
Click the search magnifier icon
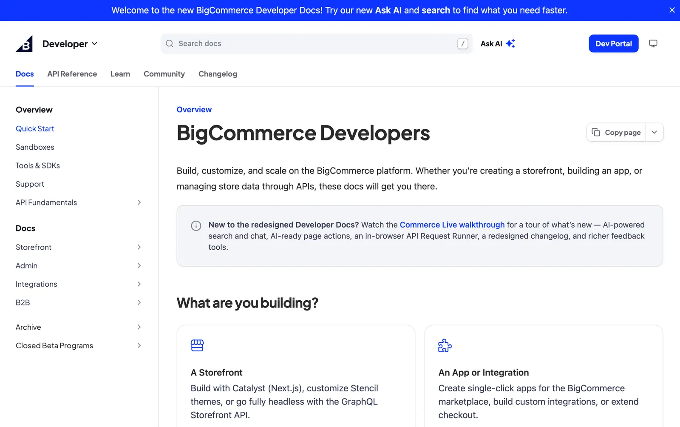pos(170,43)
